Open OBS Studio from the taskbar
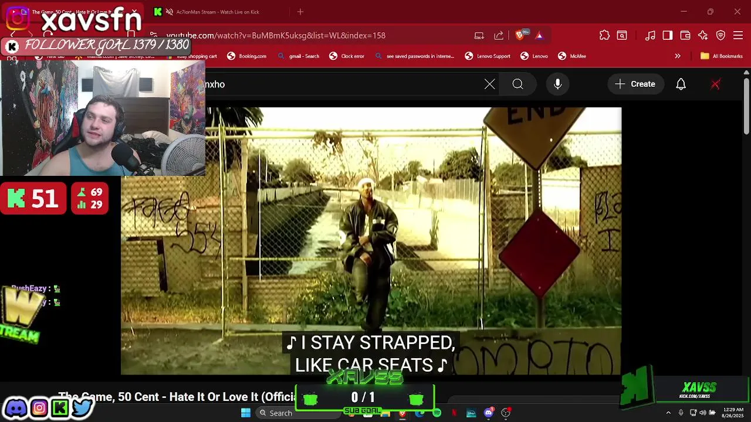 pos(506,413)
